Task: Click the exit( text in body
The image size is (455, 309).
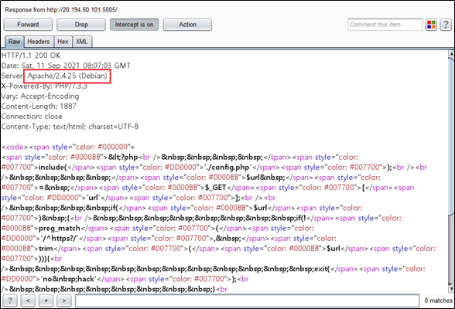Action: (322, 269)
